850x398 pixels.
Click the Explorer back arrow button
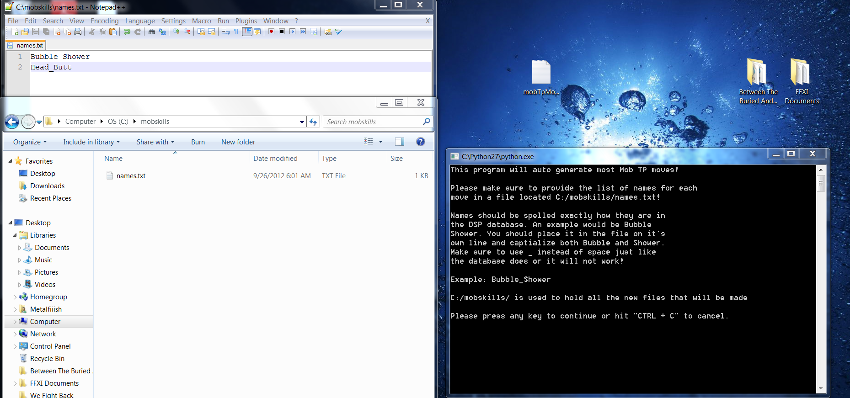coord(12,122)
